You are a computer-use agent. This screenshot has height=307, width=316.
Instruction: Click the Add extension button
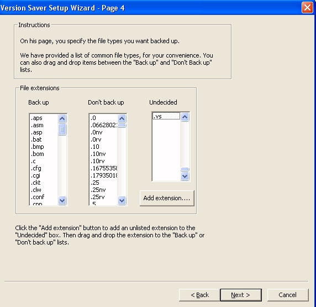(x=167, y=198)
